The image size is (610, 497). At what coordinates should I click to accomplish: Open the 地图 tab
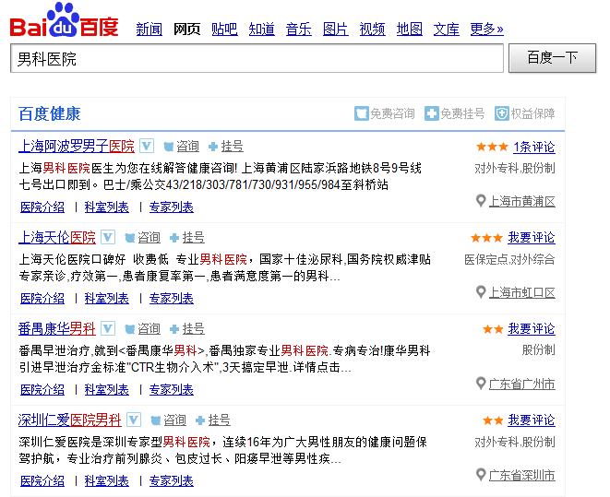(409, 30)
